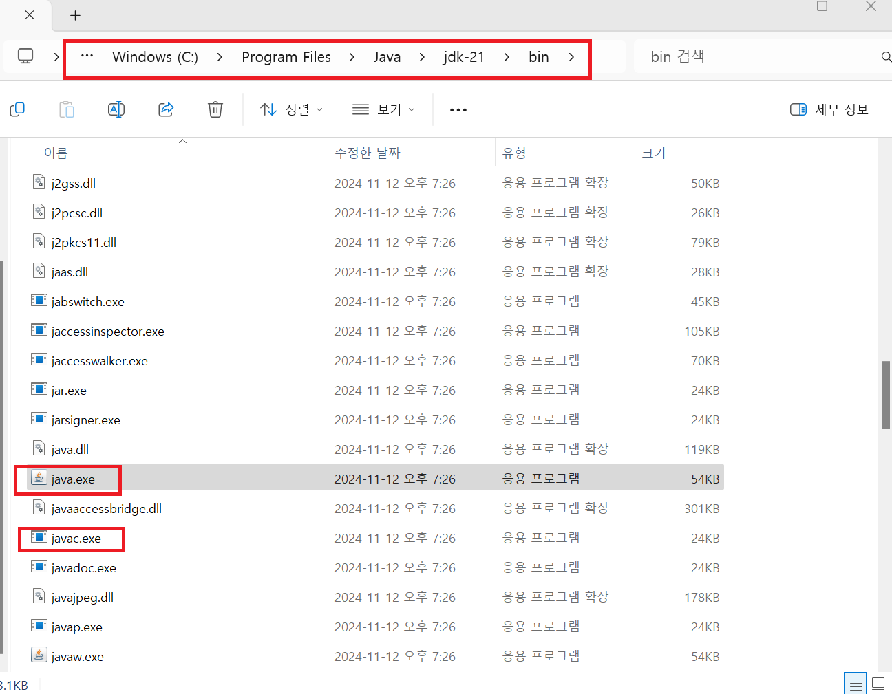
Task: Click the This PC monitor icon
Action: coord(25,56)
